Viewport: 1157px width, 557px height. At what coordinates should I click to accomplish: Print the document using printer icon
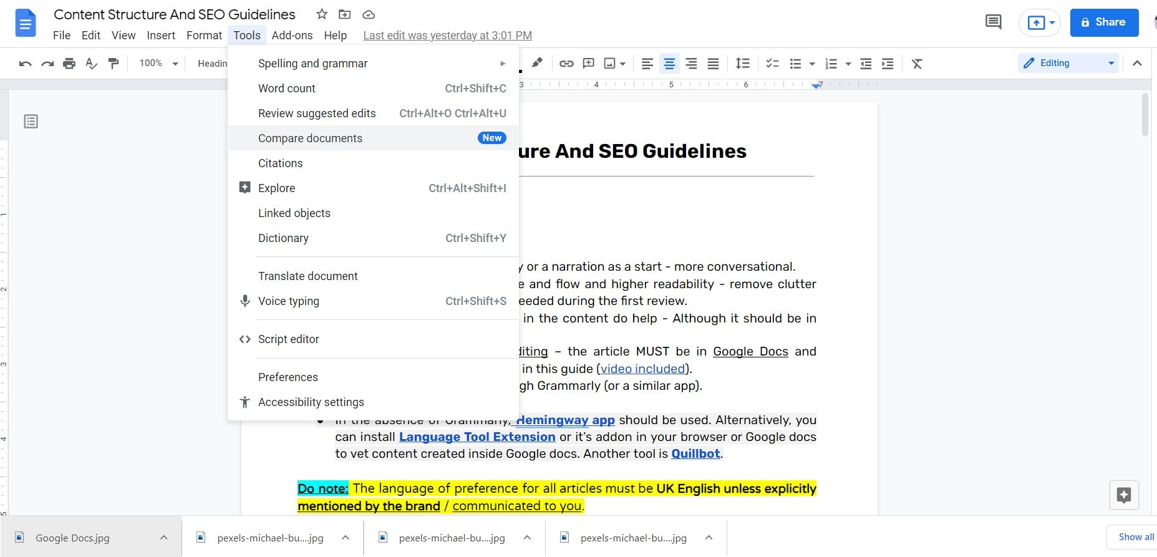click(69, 64)
